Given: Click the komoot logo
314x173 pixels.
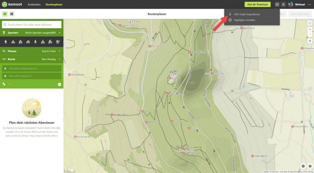Looking at the screenshot, I should tap(12, 4).
